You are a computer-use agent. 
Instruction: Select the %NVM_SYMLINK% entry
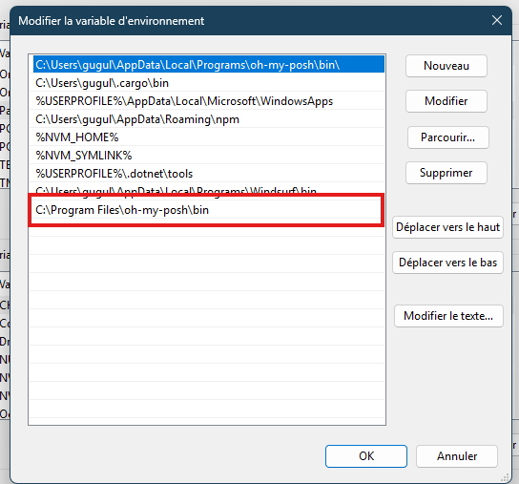coord(207,155)
